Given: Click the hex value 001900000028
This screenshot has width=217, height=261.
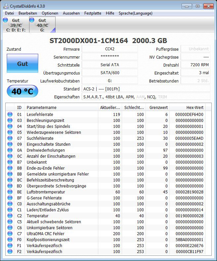Looking at the screenshot, I should (190, 216).
